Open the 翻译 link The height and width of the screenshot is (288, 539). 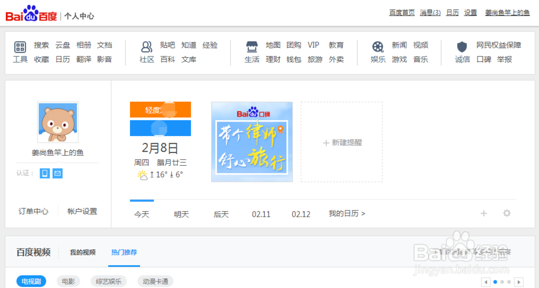point(84,59)
